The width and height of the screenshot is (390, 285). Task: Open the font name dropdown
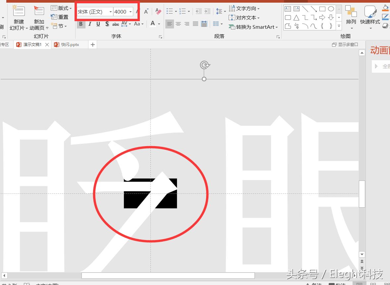(x=110, y=12)
